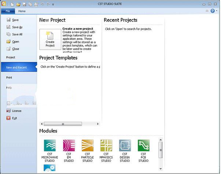Maximize the CST Studio Suite window
The height and width of the screenshot is (174, 221).
coord(210,4)
